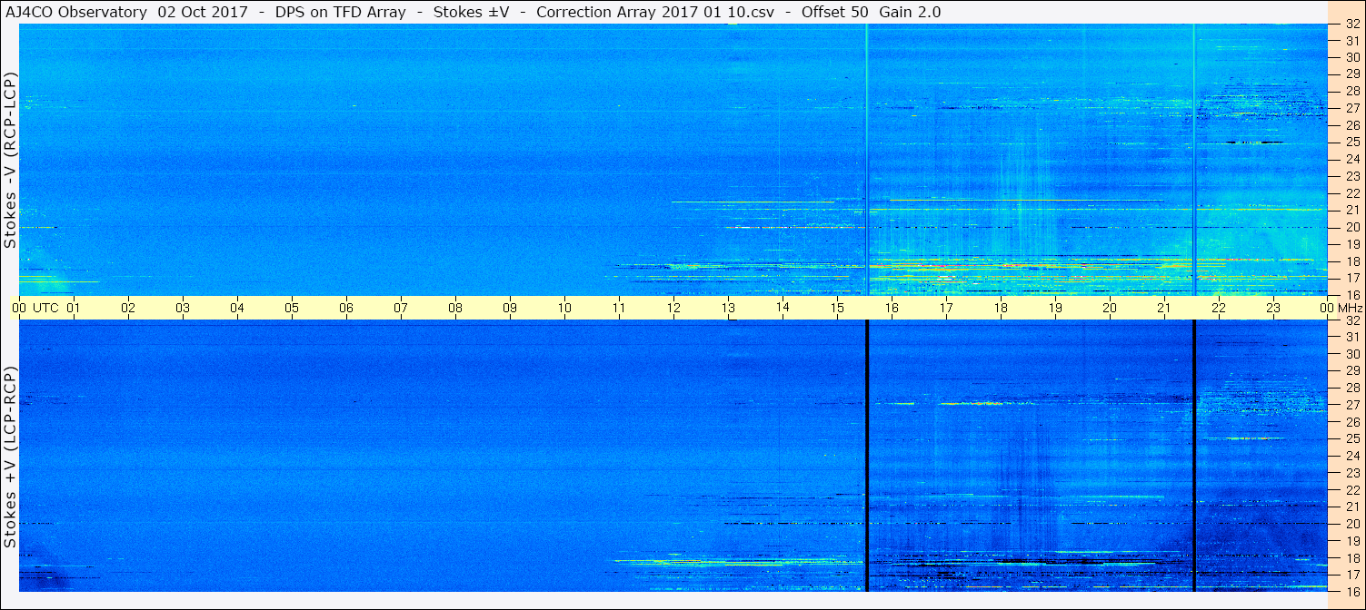This screenshot has height=610, width=1366.
Task: Click the black vertical gap line near 15:30 in lower panel
Action: tap(867, 456)
